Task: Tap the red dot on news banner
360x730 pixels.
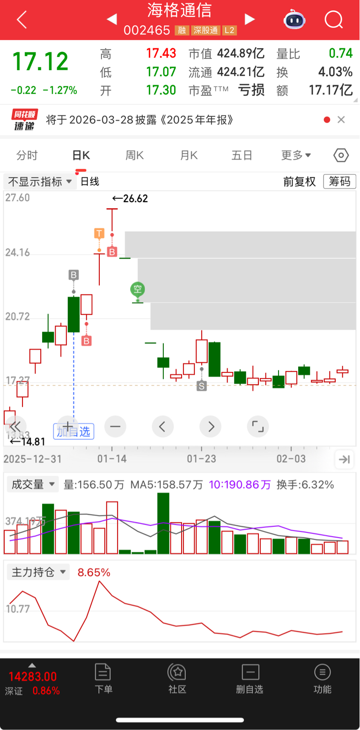Action: 327,120
